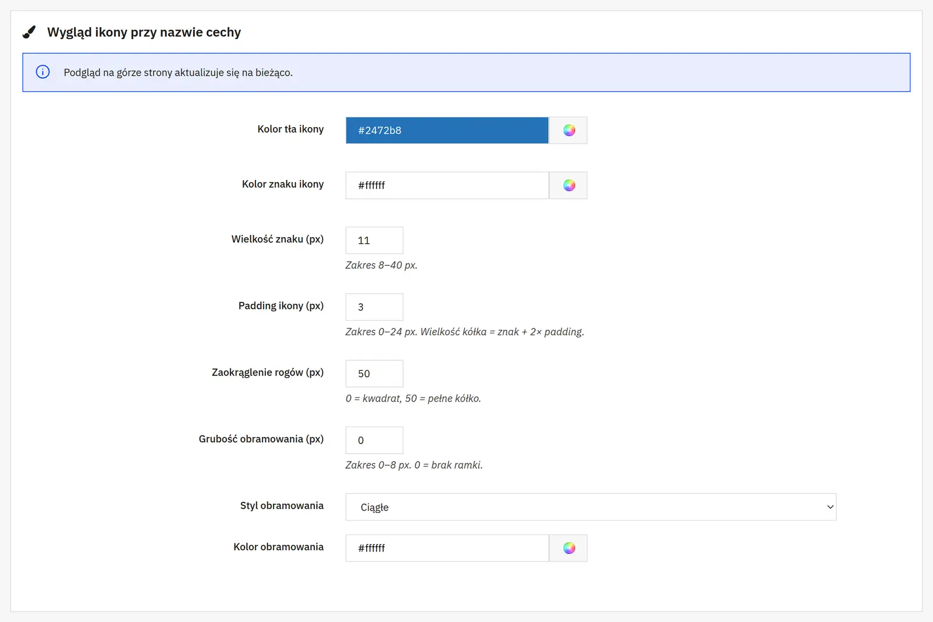
Task: Focus the #2472b8 background color field
Action: (447, 130)
